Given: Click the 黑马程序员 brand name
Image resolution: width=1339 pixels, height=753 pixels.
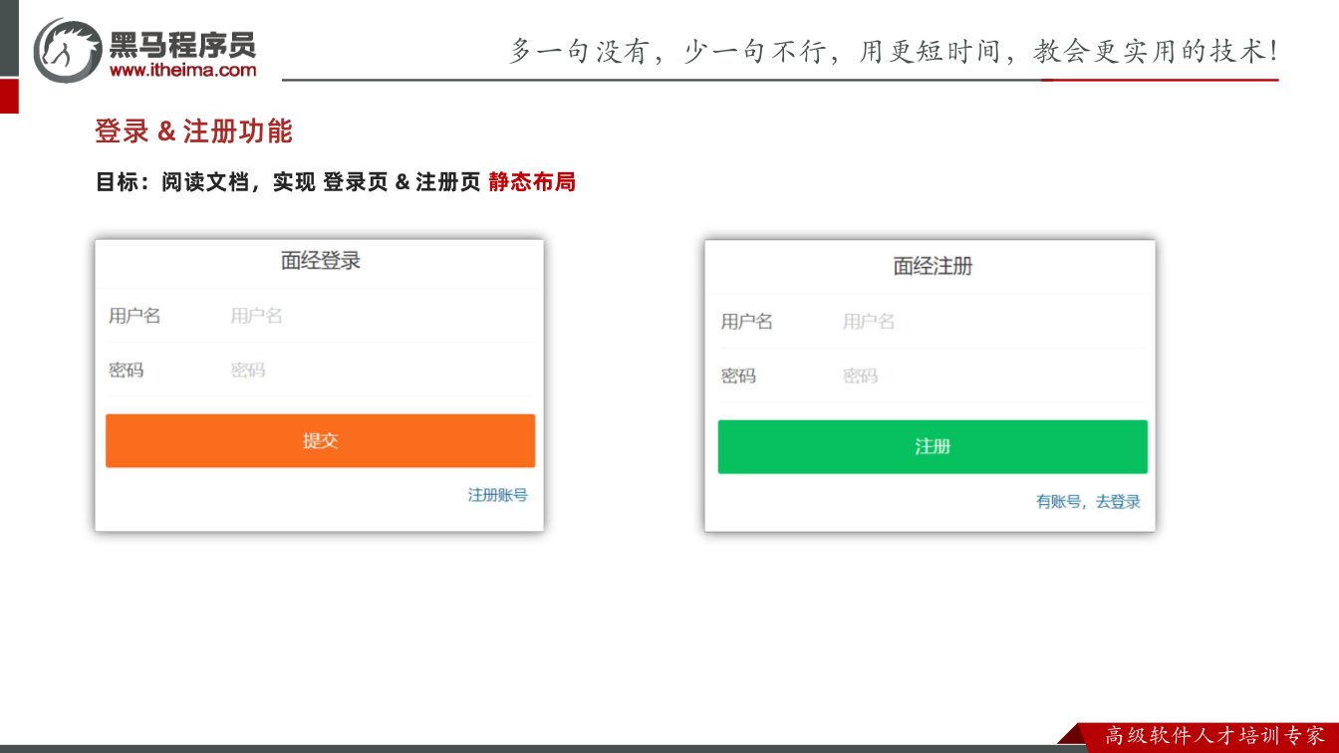Looking at the screenshot, I should 182,43.
